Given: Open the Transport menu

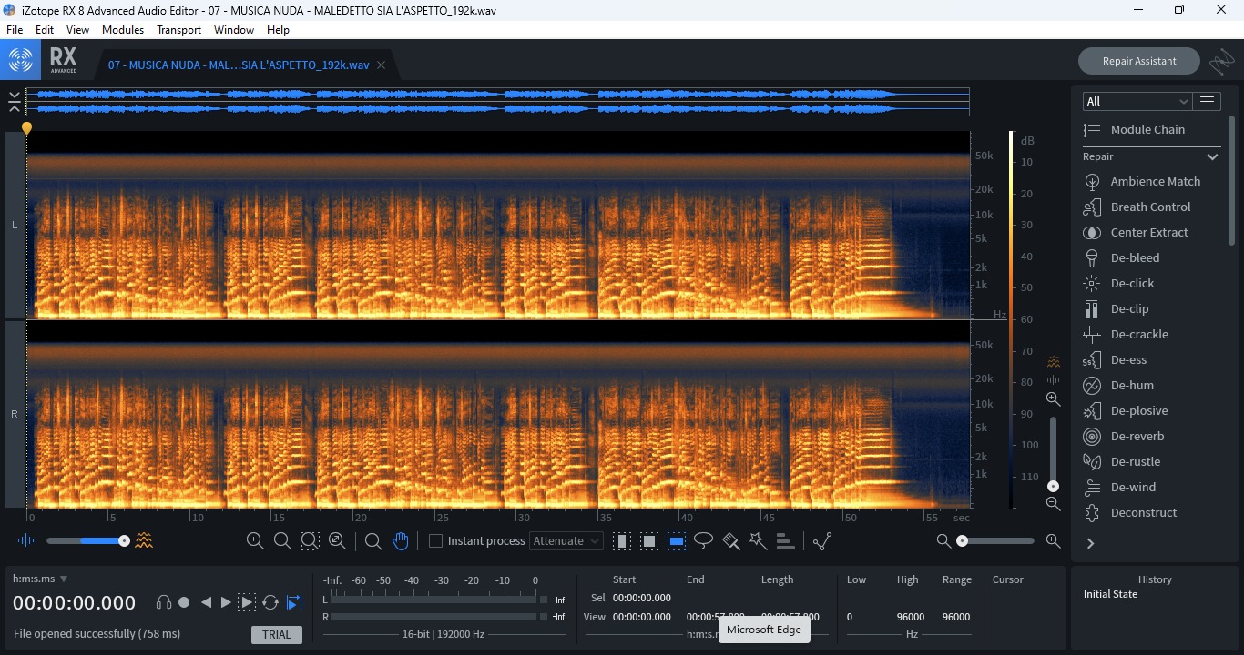Looking at the screenshot, I should tap(178, 30).
